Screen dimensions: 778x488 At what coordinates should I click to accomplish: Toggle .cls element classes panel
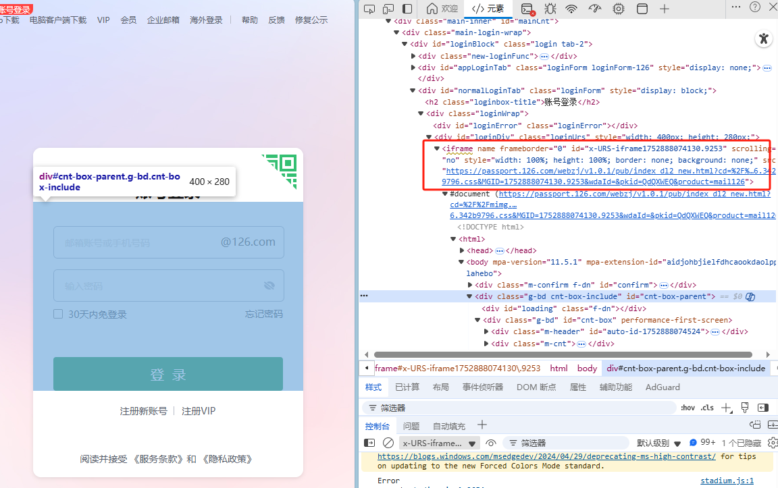707,408
